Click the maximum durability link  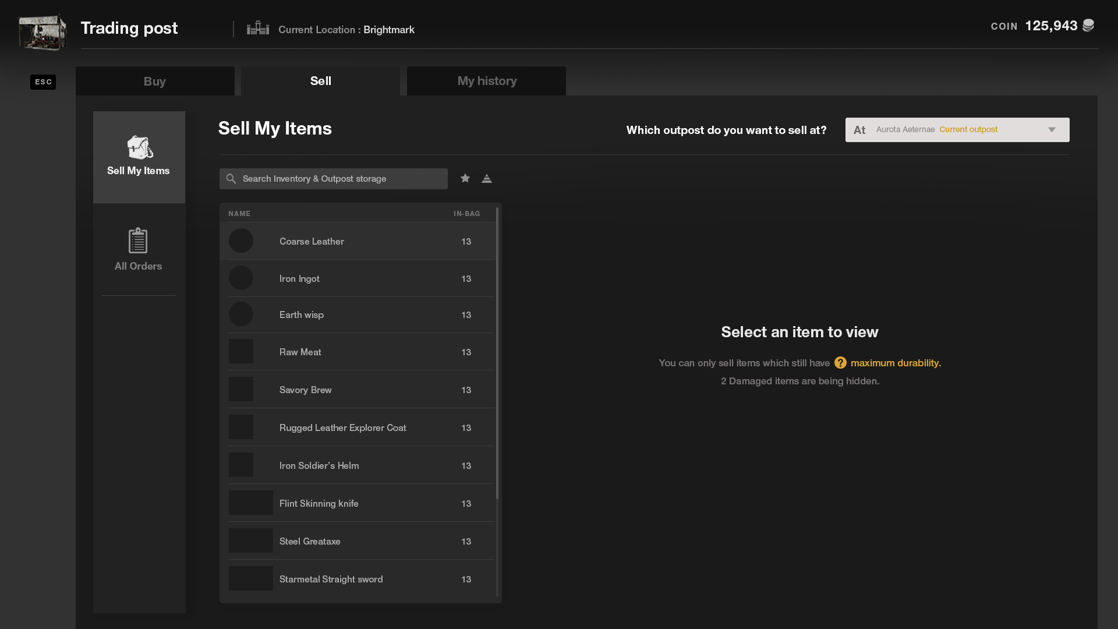(895, 363)
